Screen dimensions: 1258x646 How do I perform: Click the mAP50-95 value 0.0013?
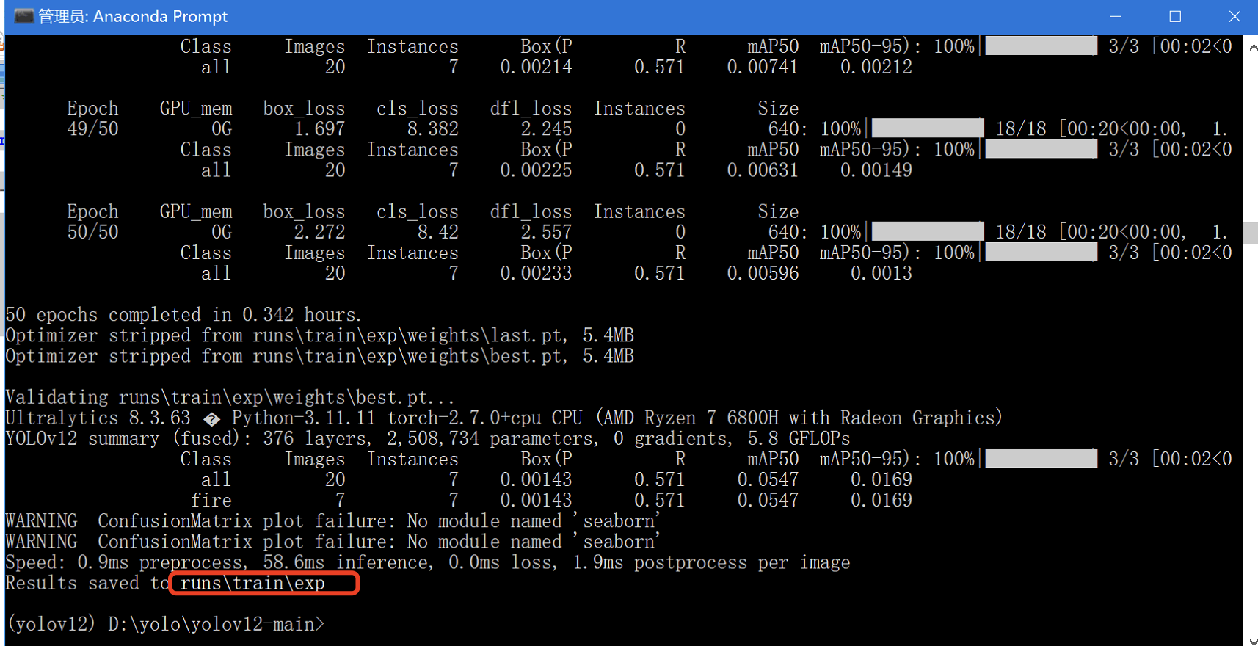click(x=881, y=273)
